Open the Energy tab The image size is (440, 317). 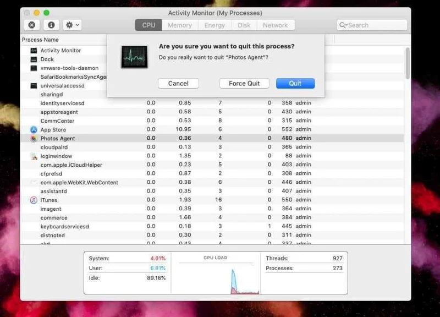[214, 25]
